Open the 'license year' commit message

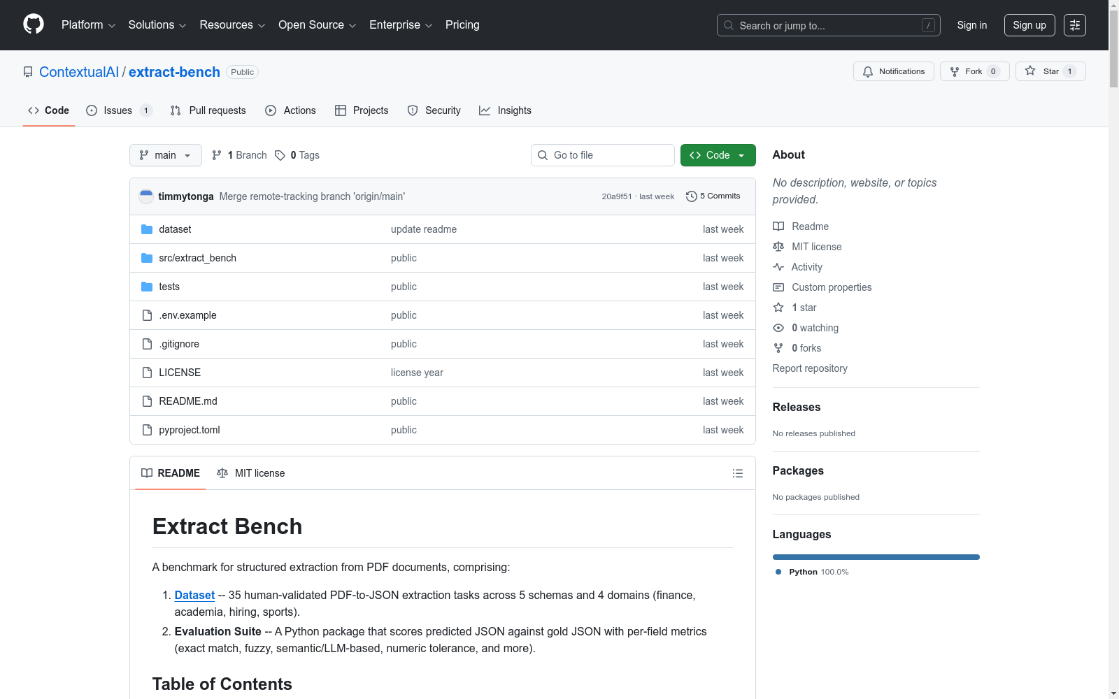point(417,373)
